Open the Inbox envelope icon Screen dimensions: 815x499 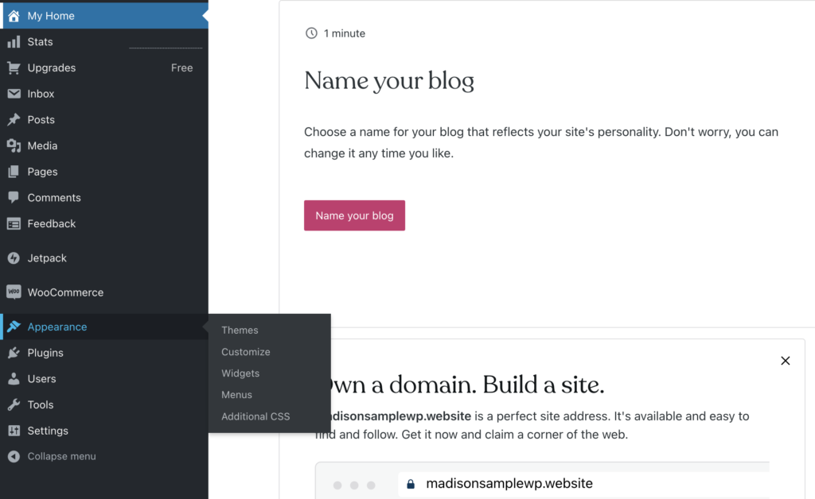tap(14, 94)
